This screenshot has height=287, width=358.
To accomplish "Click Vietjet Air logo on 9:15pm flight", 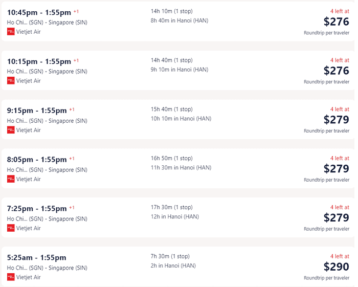I will pos(11,130).
